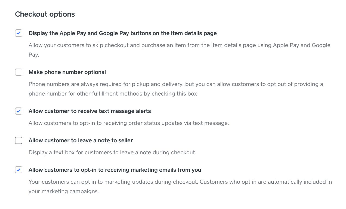The height and width of the screenshot is (209, 346).
Task: Click the 'Display the Apple Pay and Google Pay buttons' label
Action: point(122,33)
